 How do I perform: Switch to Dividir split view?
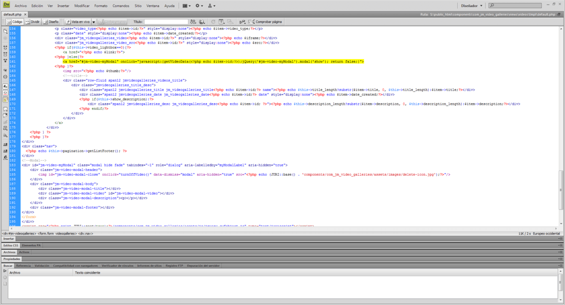32,22
